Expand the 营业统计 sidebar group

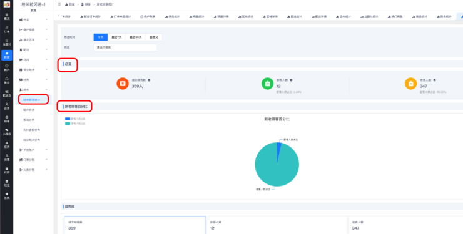tap(33, 70)
